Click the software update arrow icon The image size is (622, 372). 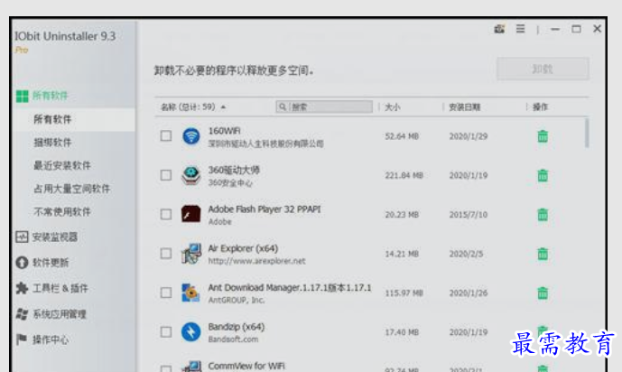click(x=22, y=263)
